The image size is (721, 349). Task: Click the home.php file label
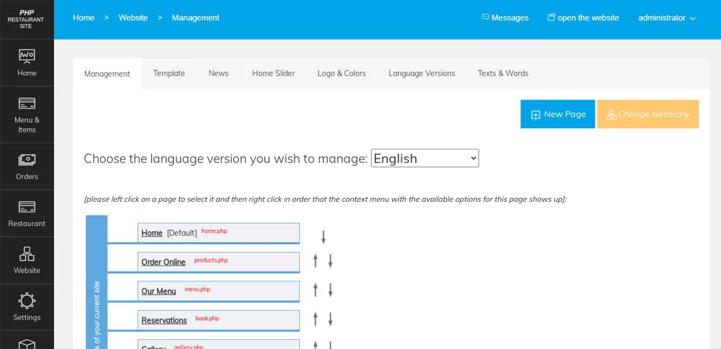tap(214, 231)
